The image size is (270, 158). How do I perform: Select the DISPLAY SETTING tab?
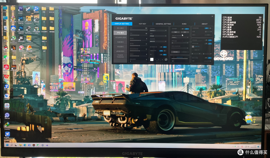pyautogui.click(x=122, y=24)
